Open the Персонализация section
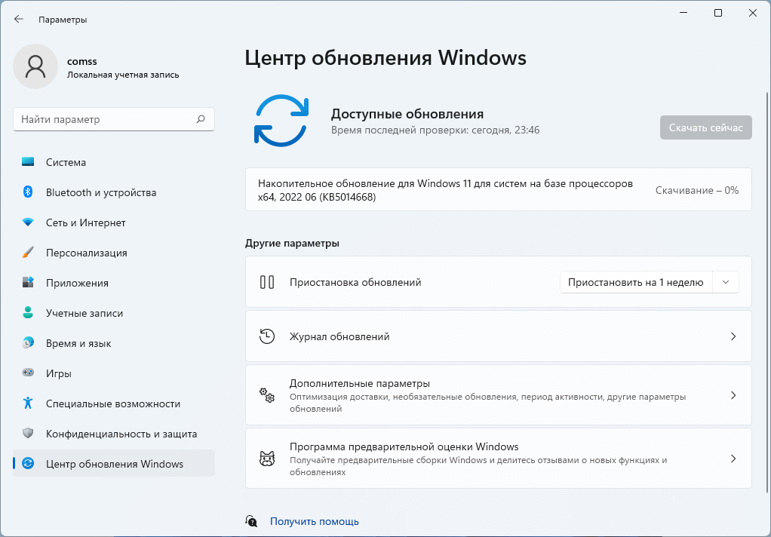This screenshot has width=771, height=537. click(114, 253)
